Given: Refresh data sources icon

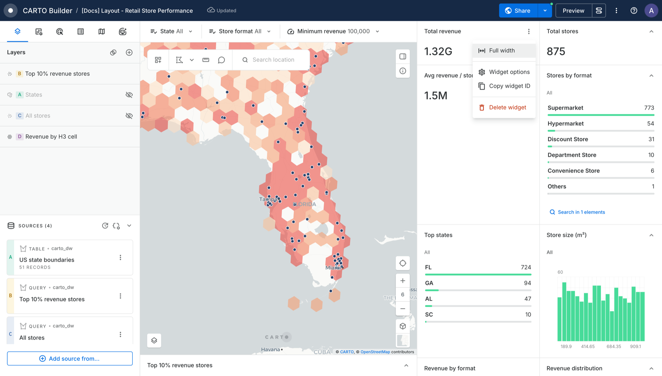Looking at the screenshot, I should pyautogui.click(x=105, y=226).
